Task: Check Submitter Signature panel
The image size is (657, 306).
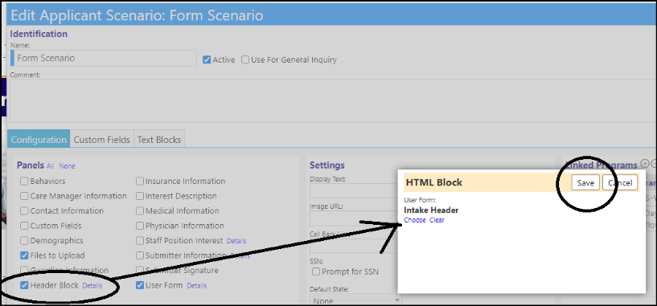Action: click(140, 271)
